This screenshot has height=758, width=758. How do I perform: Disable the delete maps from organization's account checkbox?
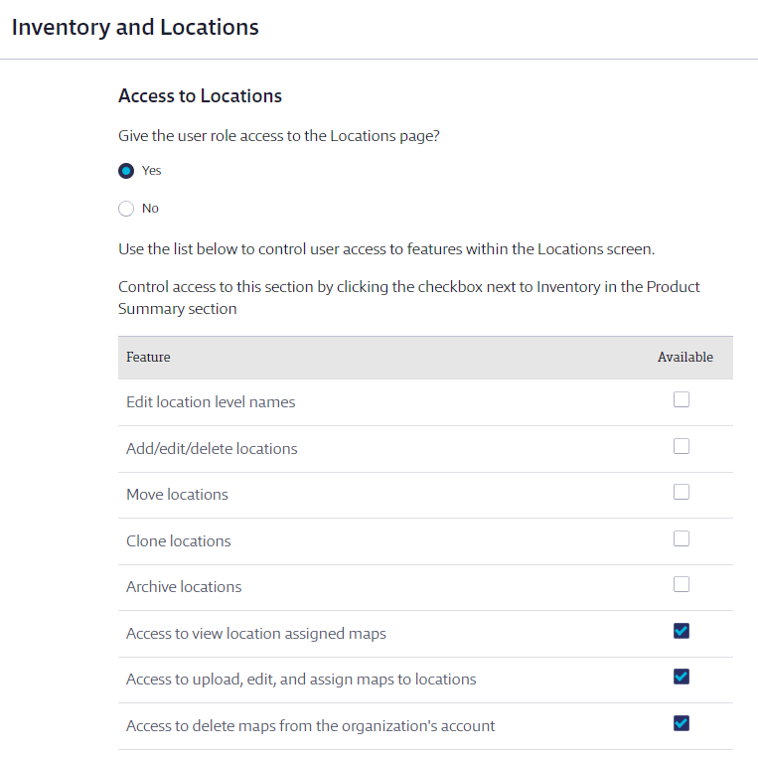click(682, 723)
